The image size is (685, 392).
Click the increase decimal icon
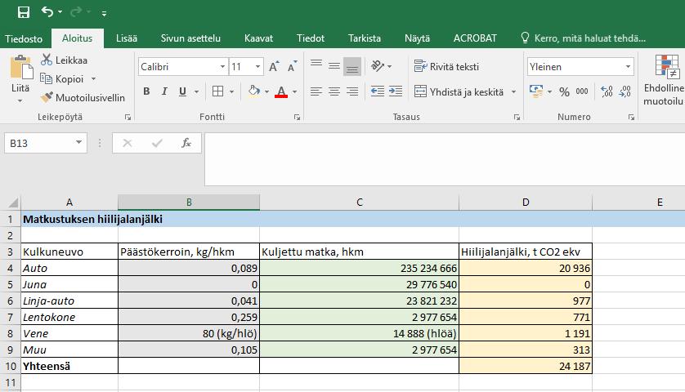tap(607, 91)
